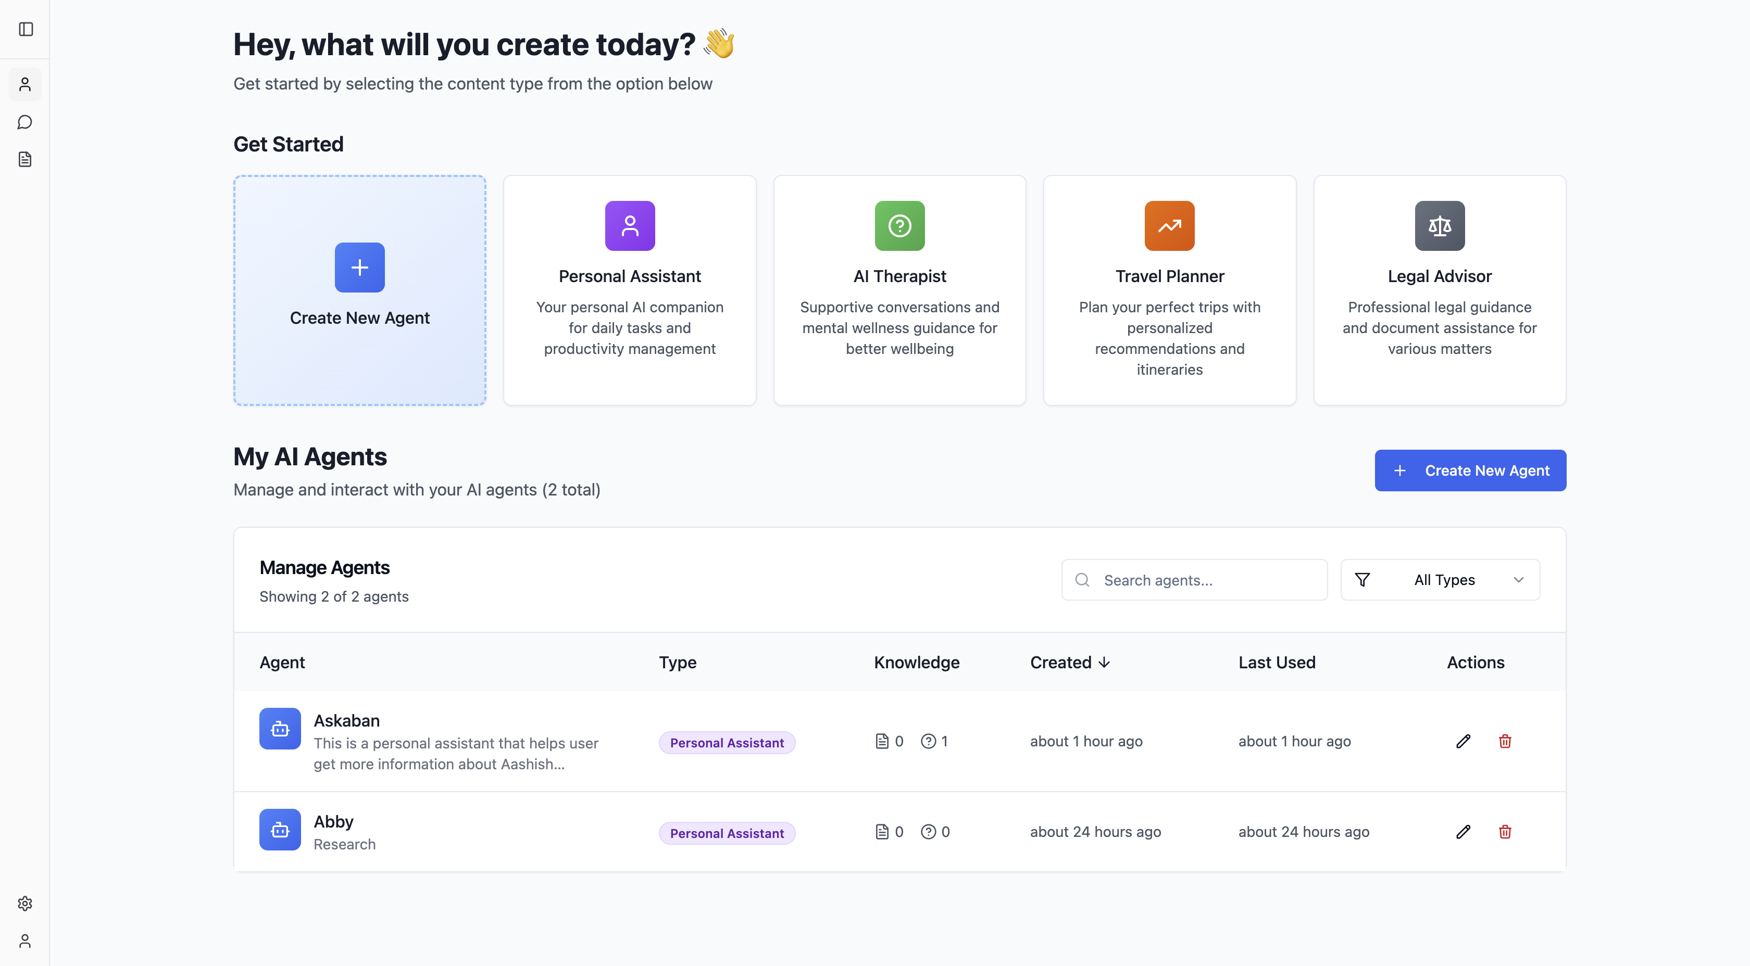Open the Askaban agent name
Screen dimensions: 1750x966
click(x=346, y=721)
